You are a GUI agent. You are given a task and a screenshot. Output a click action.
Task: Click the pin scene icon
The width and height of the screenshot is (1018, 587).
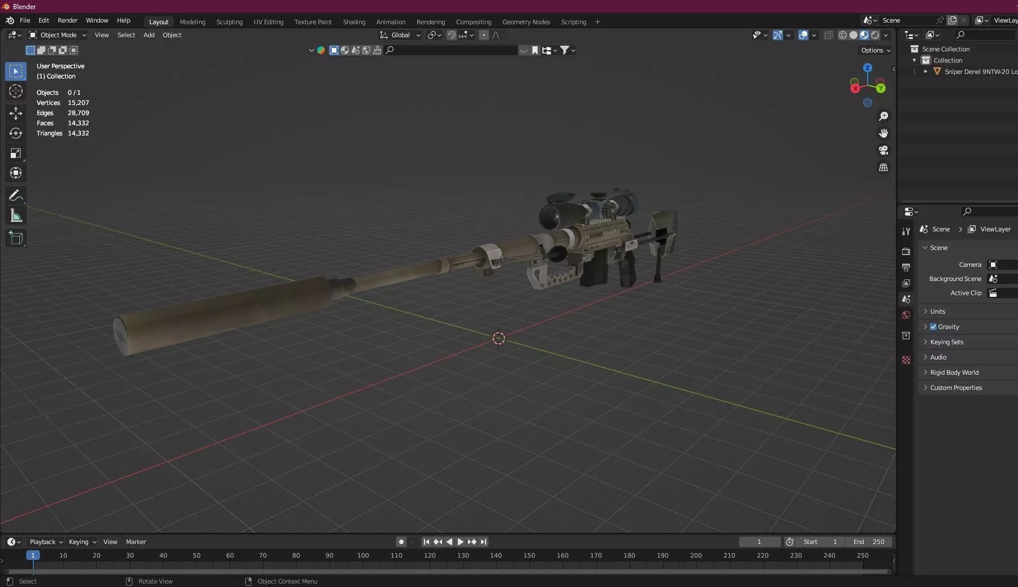[940, 20]
